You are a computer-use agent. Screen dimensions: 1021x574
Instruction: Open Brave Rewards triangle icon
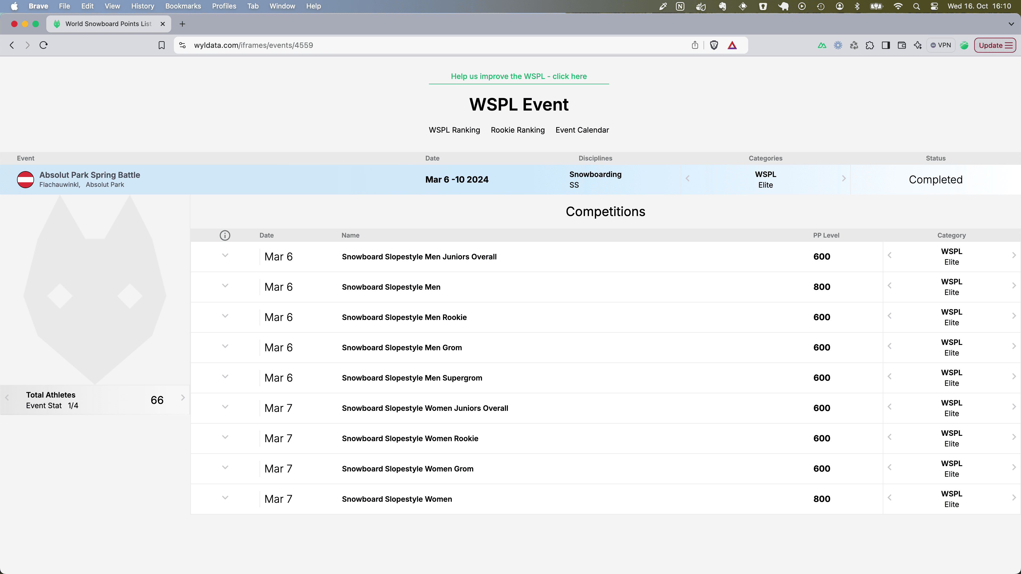(732, 45)
